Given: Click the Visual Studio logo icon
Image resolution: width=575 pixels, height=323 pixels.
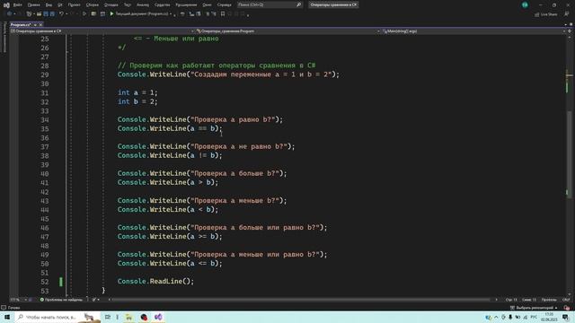Looking at the screenshot, I should tap(6, 4).
